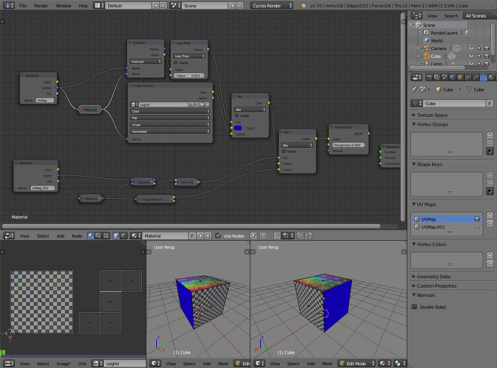The height and width of the screenshot is (368, 497).
Task: Open the Material properties sphere tab icon
Action: pos(491,77)
